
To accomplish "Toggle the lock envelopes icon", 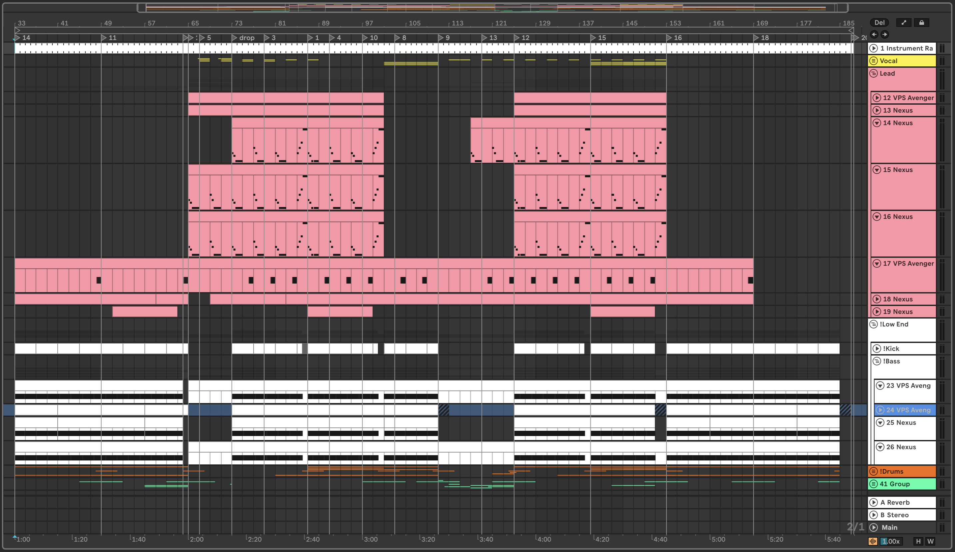I will pos(922,23).
